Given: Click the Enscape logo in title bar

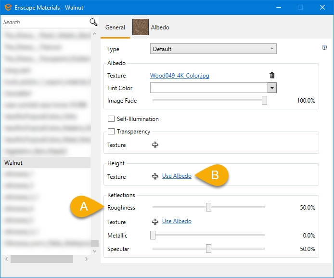Looking at the screenshot, I should 8,7.
